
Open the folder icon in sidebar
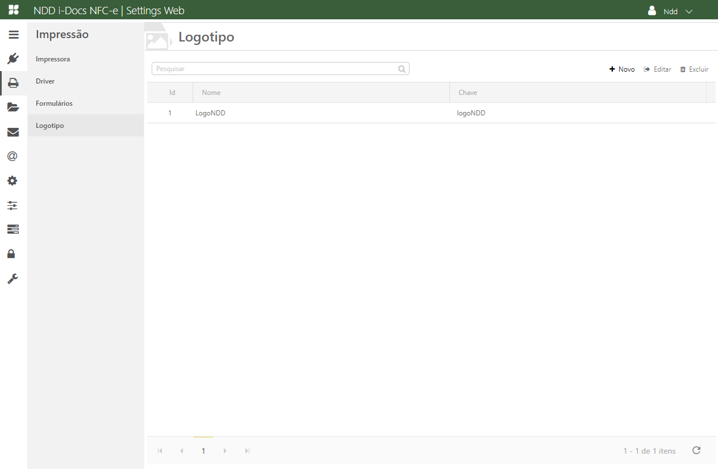[13, 107]
